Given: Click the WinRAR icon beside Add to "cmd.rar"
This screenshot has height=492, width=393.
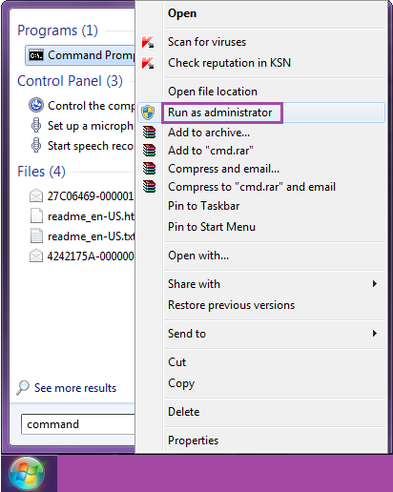Looking at the screenshot, I should 149,151.
